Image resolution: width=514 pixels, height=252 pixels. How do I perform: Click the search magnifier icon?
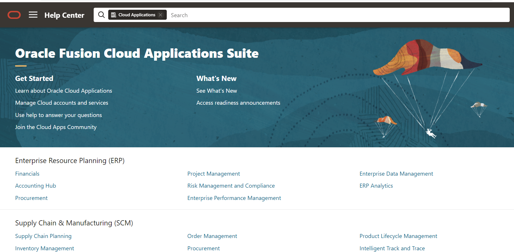click(x=101, y=15)
